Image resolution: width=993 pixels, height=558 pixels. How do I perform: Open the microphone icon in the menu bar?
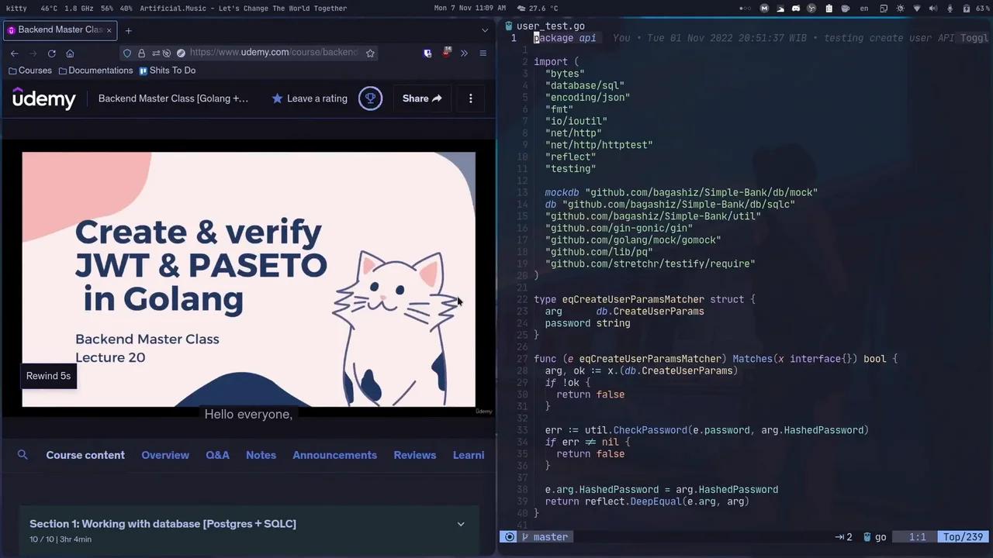tap(950, 8)
